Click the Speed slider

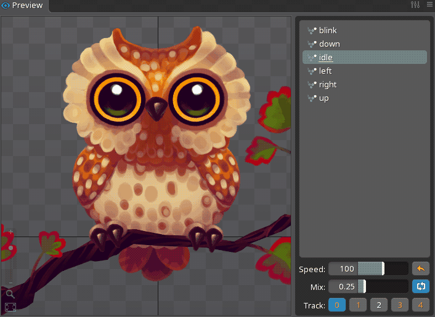[368, 268]
